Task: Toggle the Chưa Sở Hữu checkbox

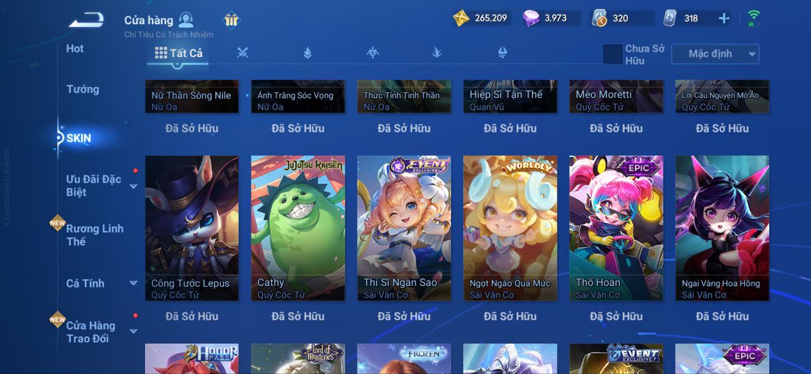Action: pos(612,54)
